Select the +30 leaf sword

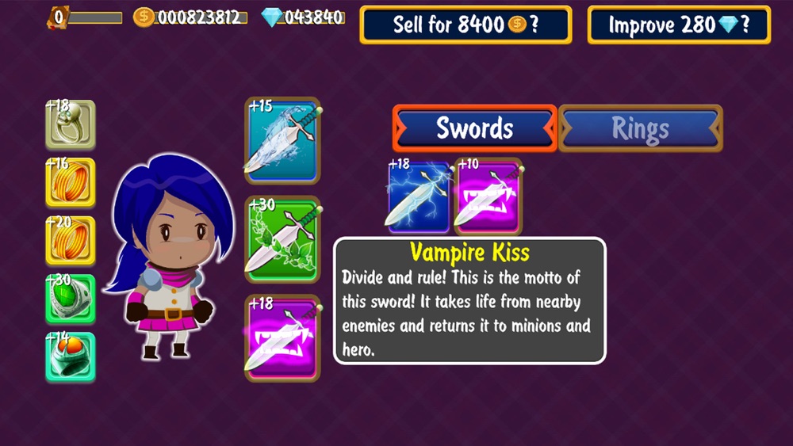point(283,239)
